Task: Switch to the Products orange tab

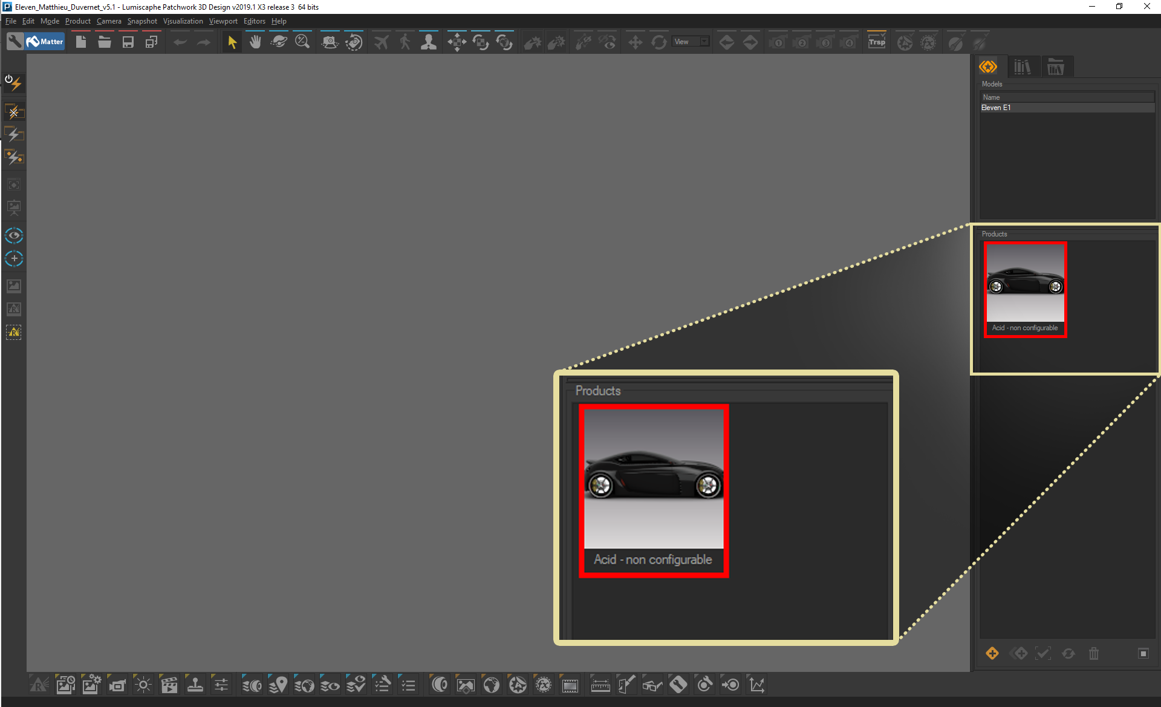Action: click(x=989, y=67)
